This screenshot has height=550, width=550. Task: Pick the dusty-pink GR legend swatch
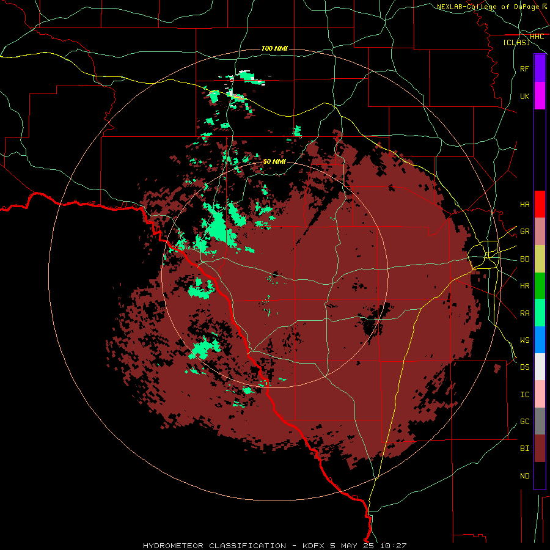(540, 232)
